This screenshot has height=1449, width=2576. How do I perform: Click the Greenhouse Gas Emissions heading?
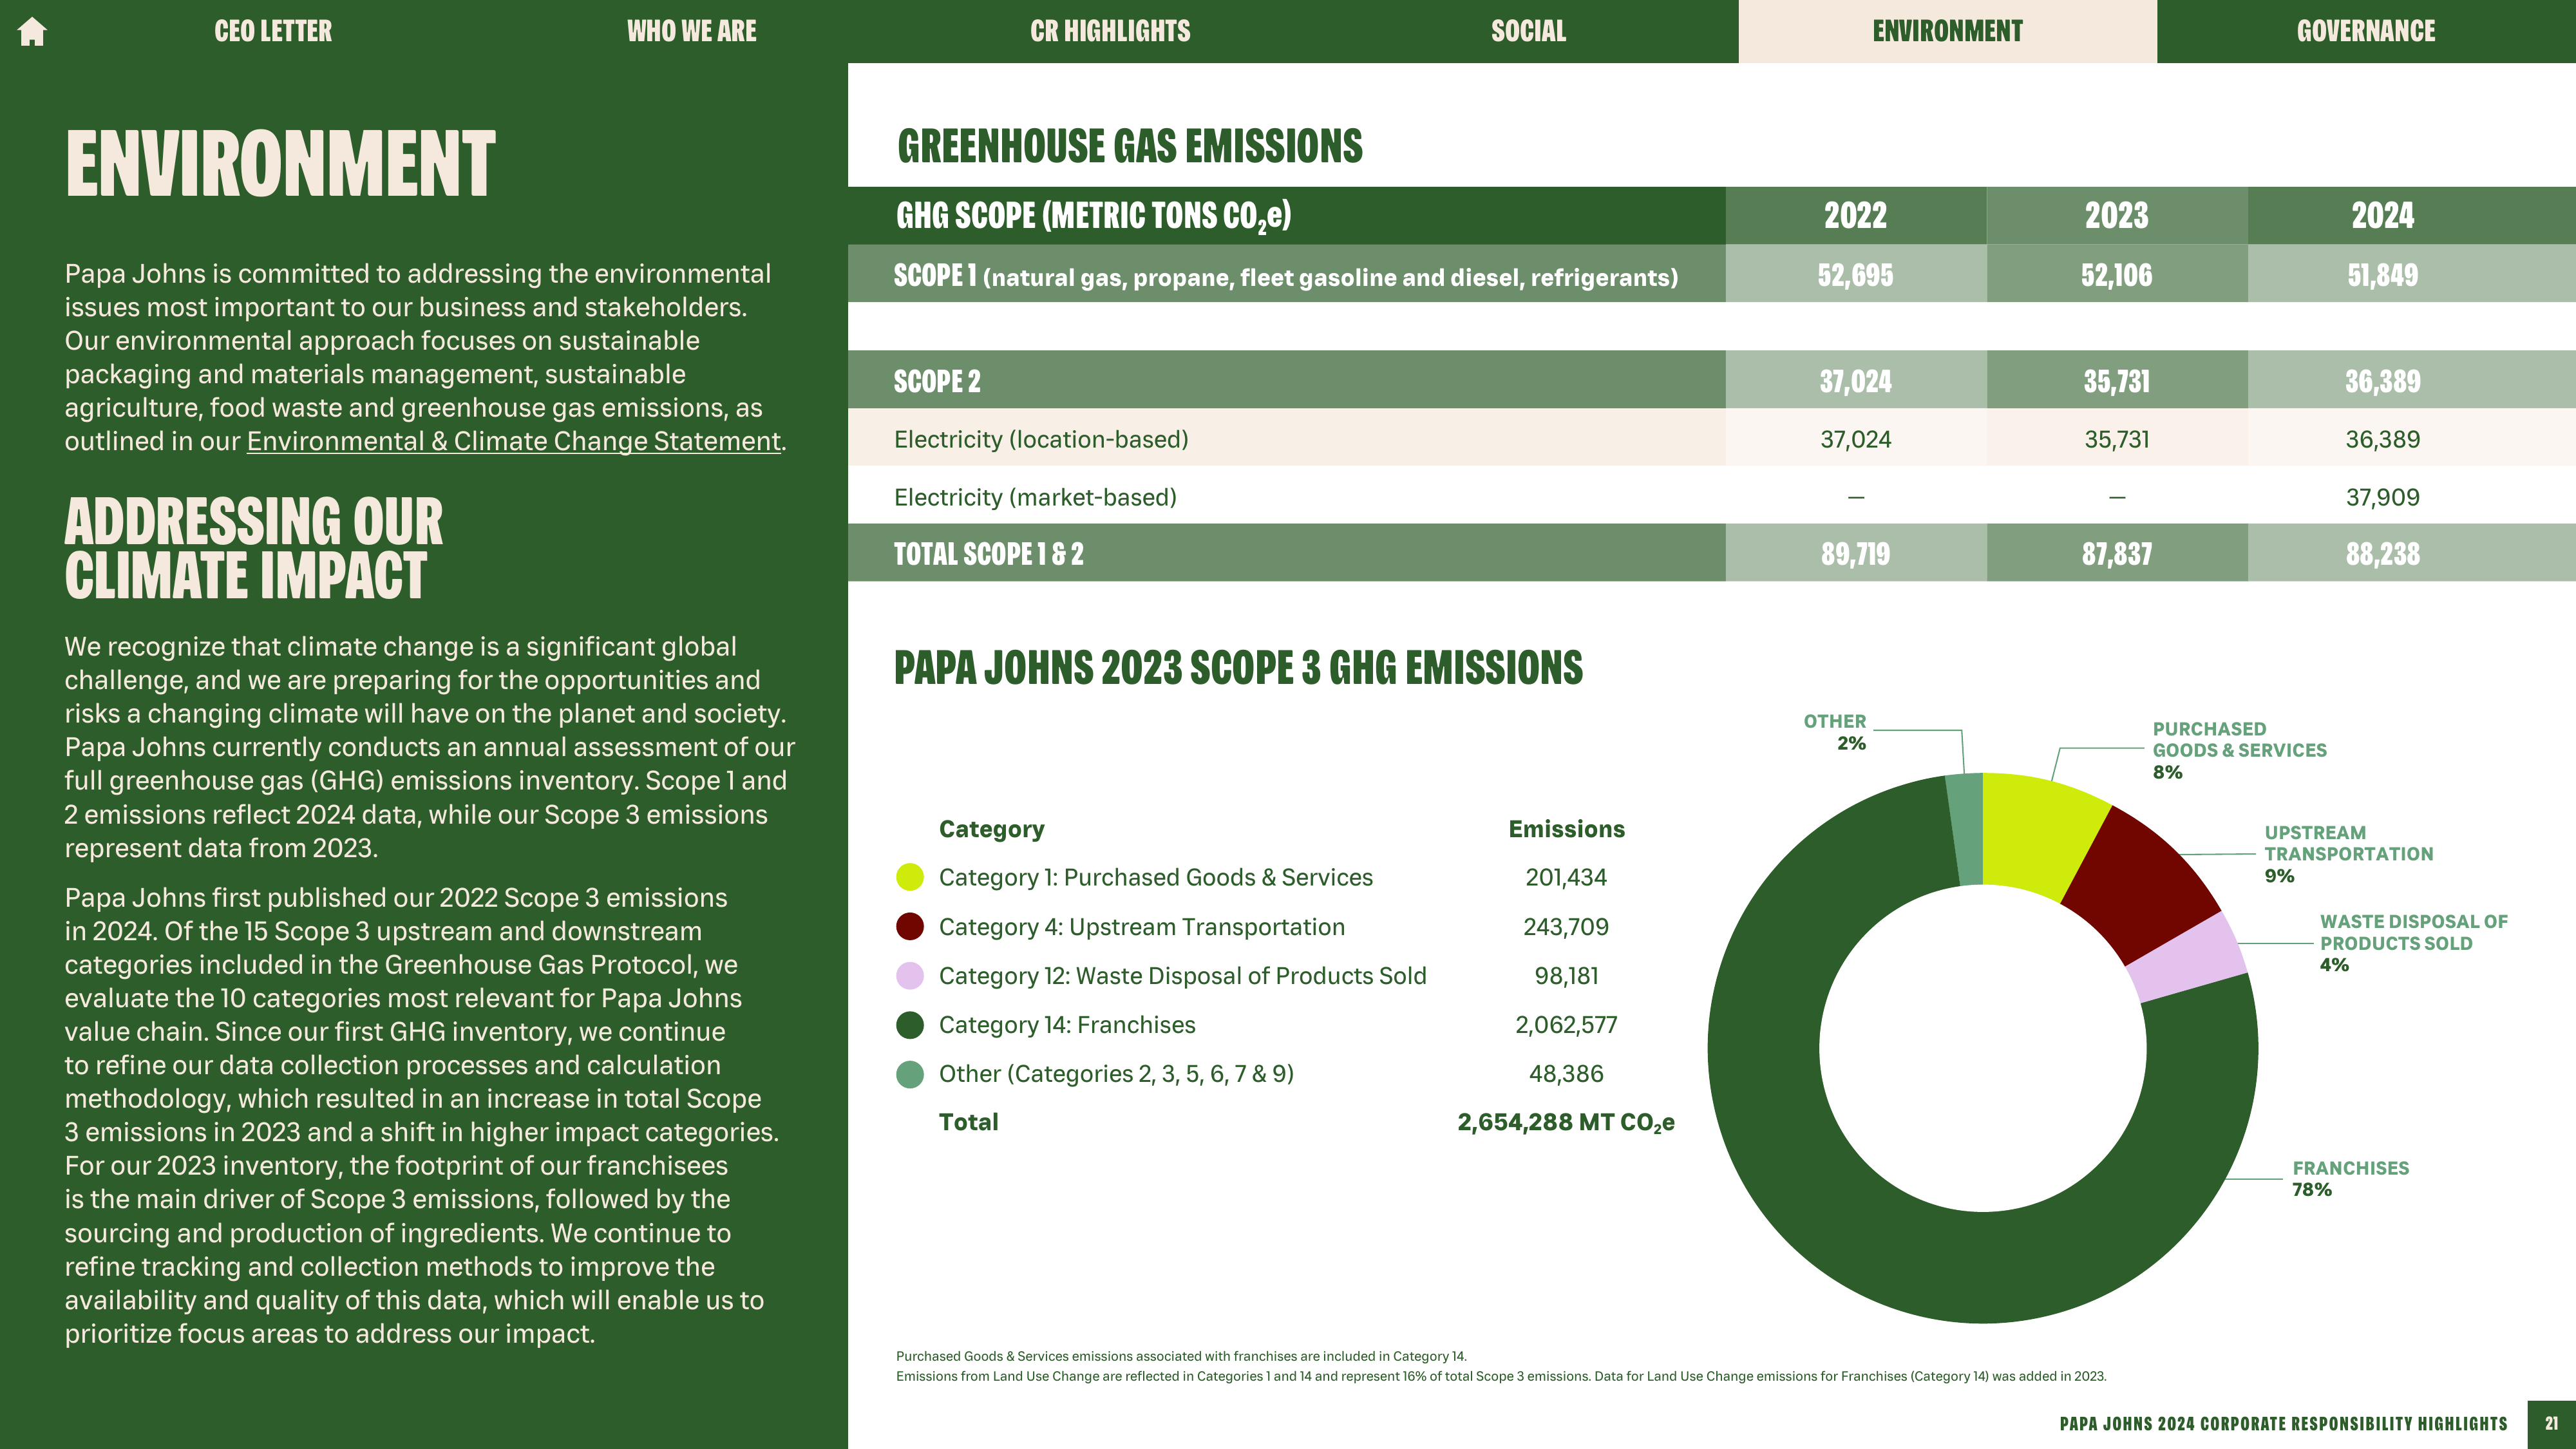[x=1130, y=146]
